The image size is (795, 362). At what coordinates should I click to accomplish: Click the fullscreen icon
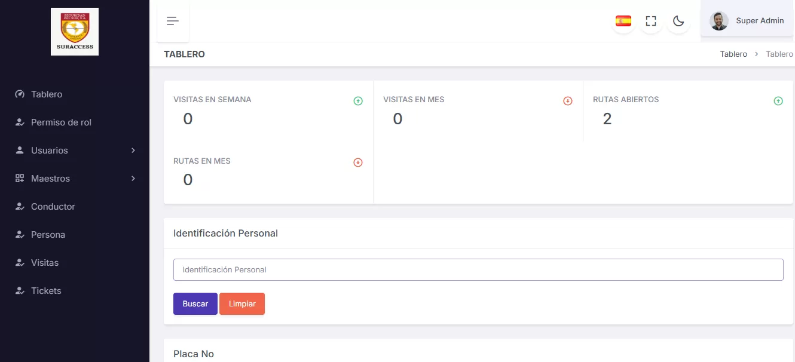click(651, 21)
